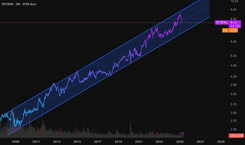The image size is (245, 145).
Task: Click the 8.12 pre-market price tag
Action: tap(233, 30)
